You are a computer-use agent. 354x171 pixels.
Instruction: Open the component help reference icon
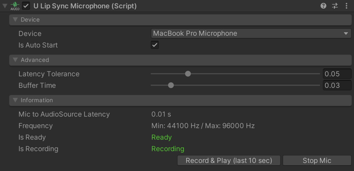pos(323,6)
